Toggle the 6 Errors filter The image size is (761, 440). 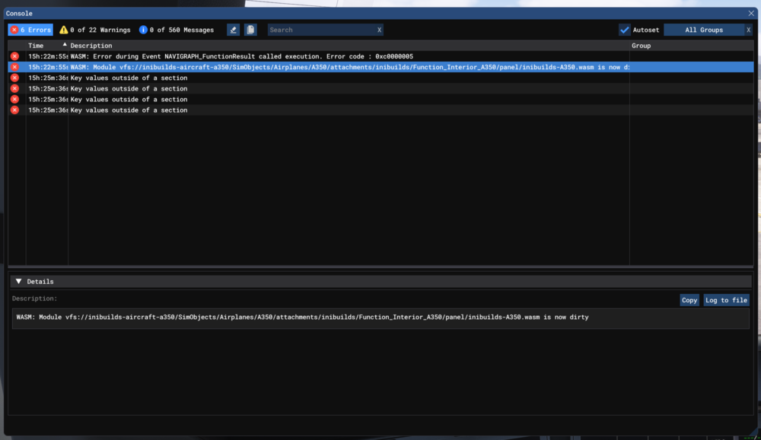tap(30, 30)
